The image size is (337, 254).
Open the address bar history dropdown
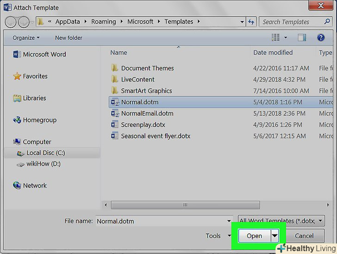(242, 22)
